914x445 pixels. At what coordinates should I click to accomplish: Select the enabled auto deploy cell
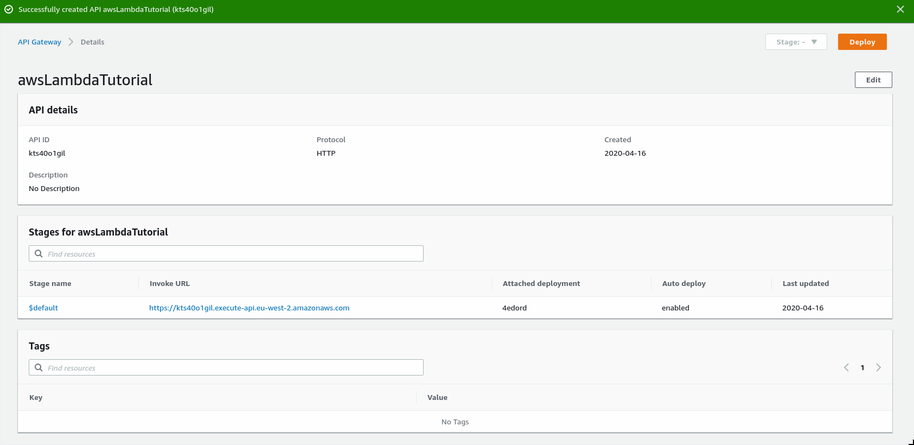675,308
